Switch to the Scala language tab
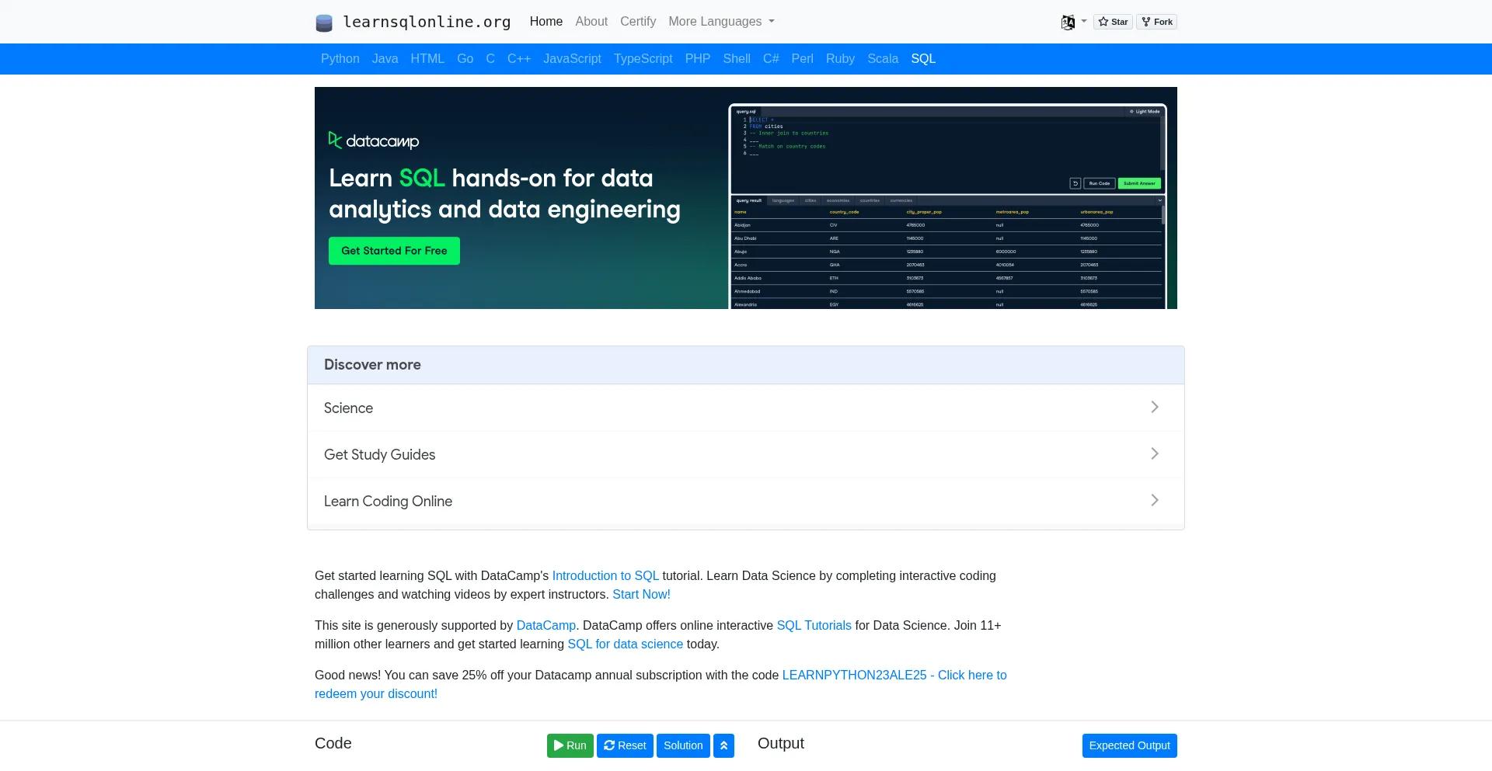This screenshot has width=1492, height=771. (x=883, y=59)
